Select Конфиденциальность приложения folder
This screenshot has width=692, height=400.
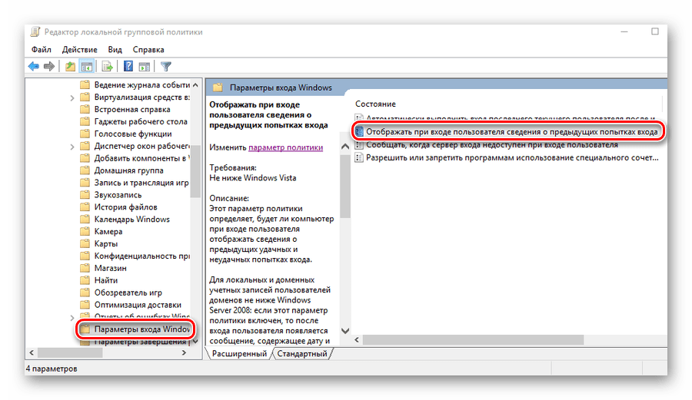tap(135, 256)
